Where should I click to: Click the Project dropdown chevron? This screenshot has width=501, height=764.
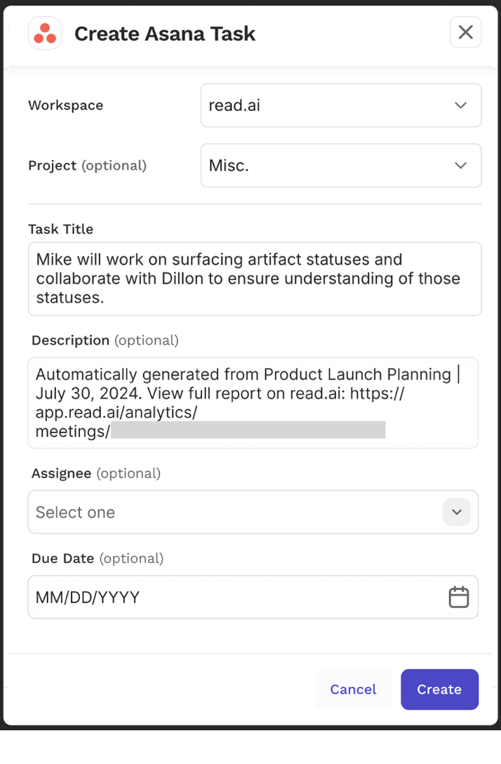(x=460, y=165)
